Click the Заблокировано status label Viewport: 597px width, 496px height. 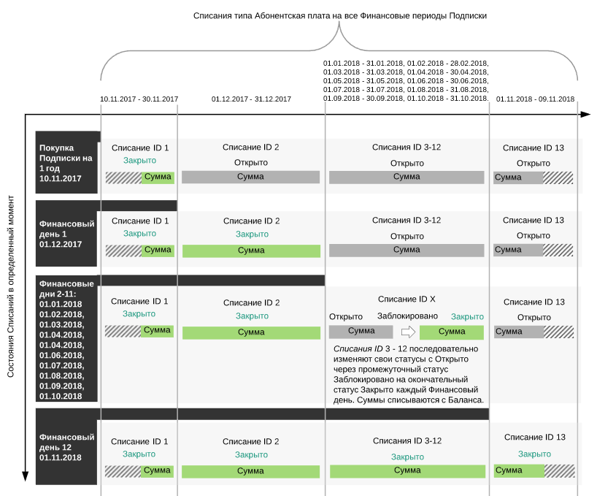click(x=407, y=316)
